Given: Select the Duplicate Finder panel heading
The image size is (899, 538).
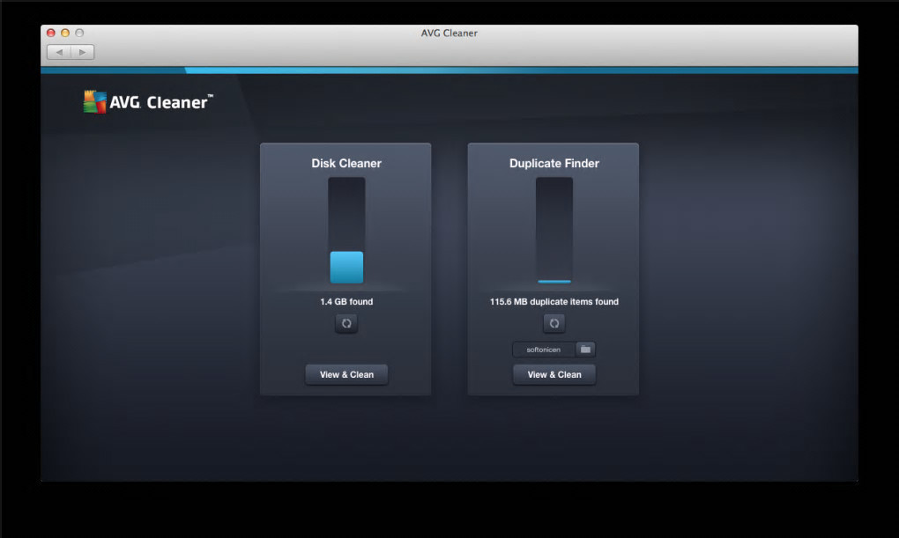Looking at the screenshot, I should click(554, 163).
